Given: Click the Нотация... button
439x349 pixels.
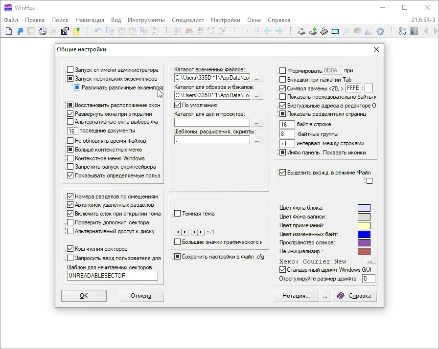Looking at the screenshot, I should (296, 296).
